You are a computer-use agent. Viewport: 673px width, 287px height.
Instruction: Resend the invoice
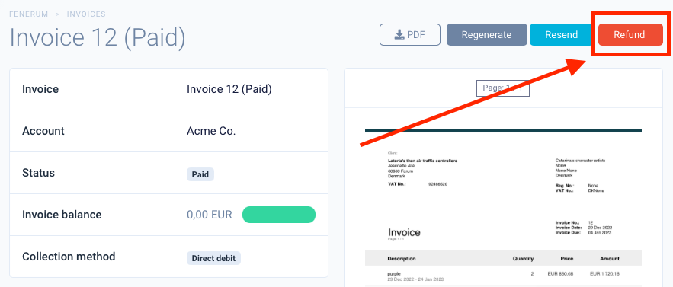[x=562, y=35]
